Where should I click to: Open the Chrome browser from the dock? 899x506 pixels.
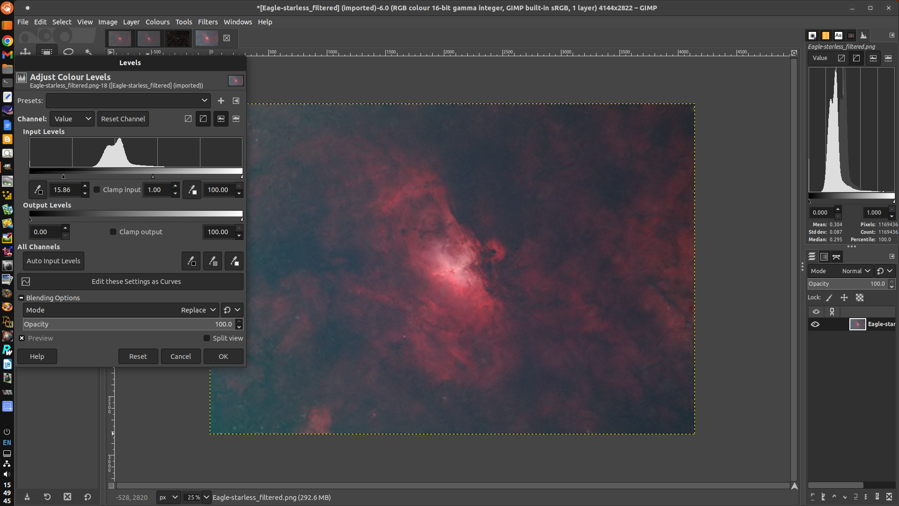click(7, 41)
